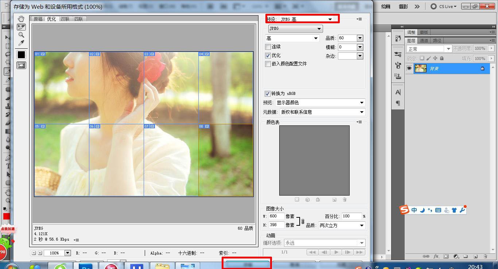Open the 颜色表 color table panel menu
Viewport: 498px width, 269px height.
[x=359, y=122]
